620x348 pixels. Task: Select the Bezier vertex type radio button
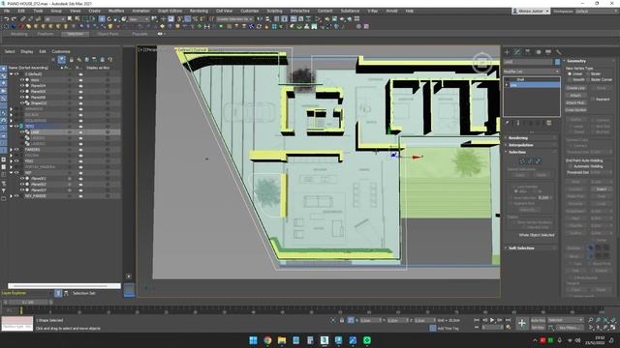click(588, 73)
